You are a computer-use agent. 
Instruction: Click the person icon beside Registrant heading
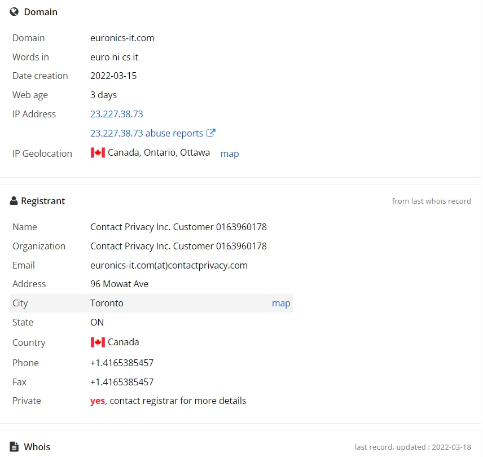pos(14,201)
